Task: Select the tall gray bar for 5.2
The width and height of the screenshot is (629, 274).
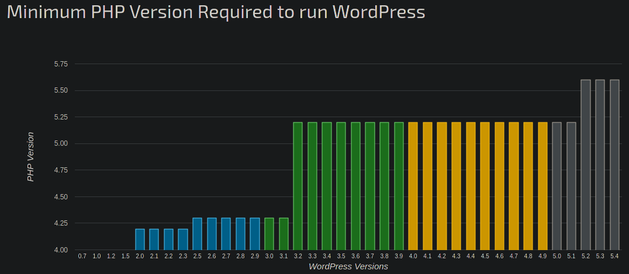Action: point(586,165)
